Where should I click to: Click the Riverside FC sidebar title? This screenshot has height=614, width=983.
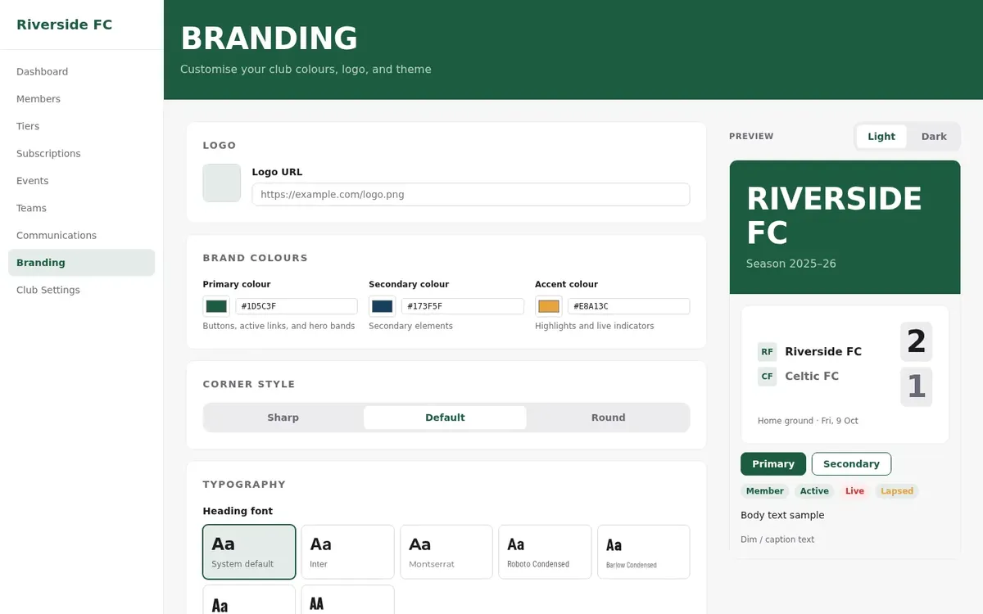64,25
